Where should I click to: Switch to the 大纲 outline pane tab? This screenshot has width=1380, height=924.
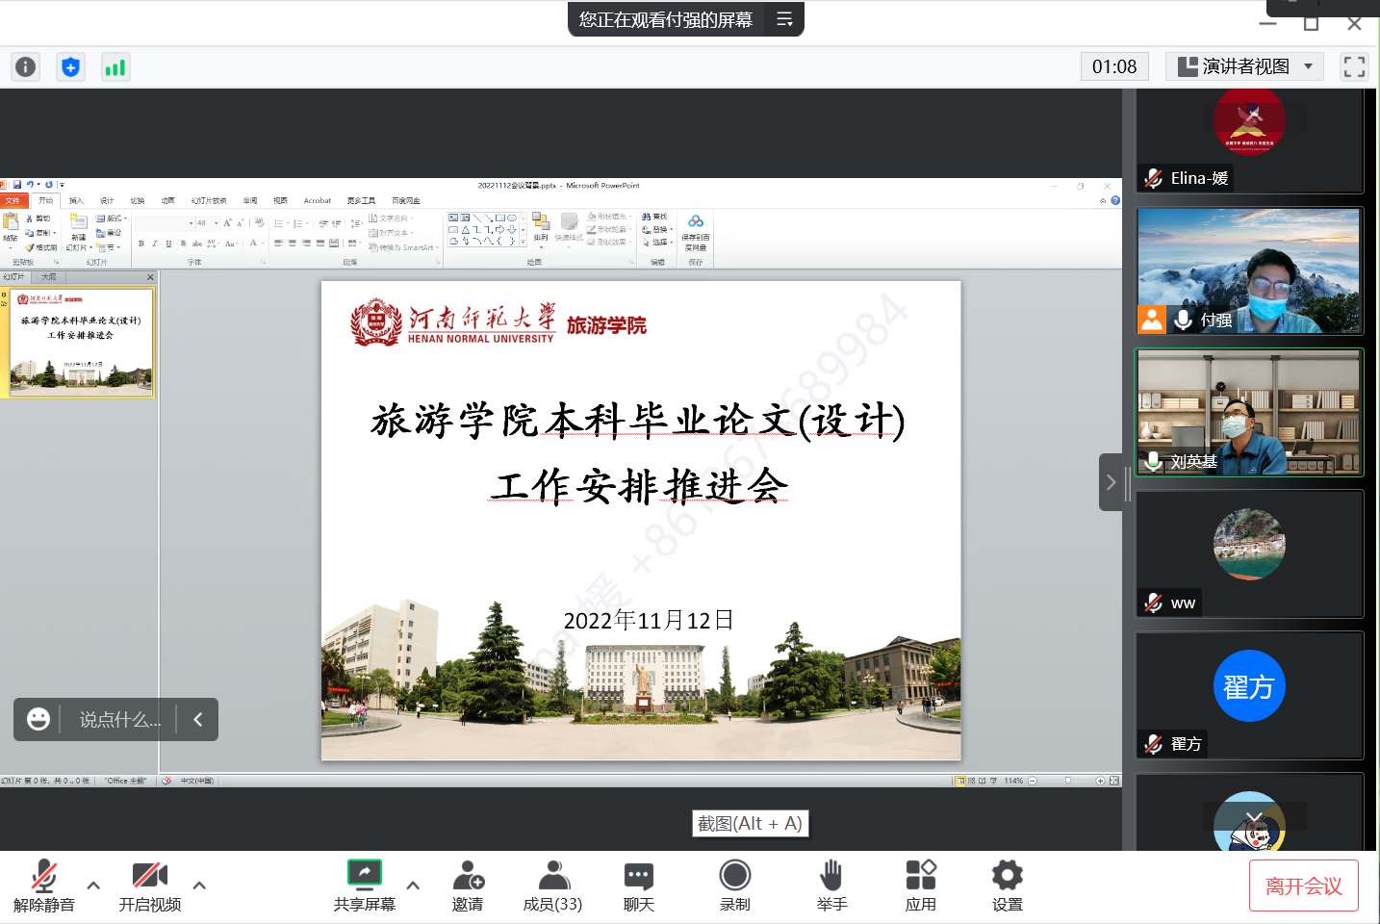coord(48,277)
